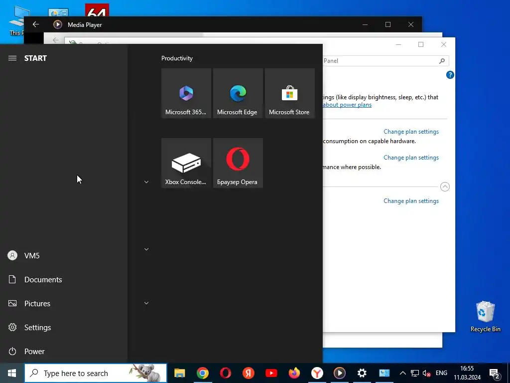Switch ENG input language indicator

coord(441,373)
